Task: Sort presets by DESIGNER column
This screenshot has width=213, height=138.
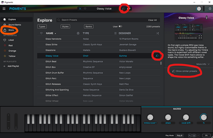Action: [125, 33]
